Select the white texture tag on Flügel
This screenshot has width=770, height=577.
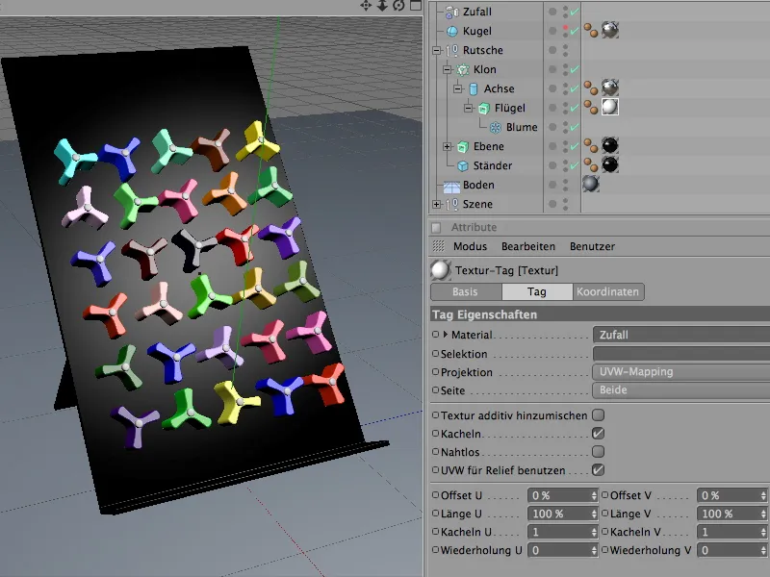tap(610, 108)
